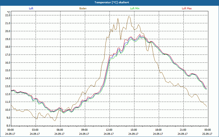The width and height of the screenshot is (219, 137).
Task: Click the 09:00 time axis label
Action: [x=84, y=130]
